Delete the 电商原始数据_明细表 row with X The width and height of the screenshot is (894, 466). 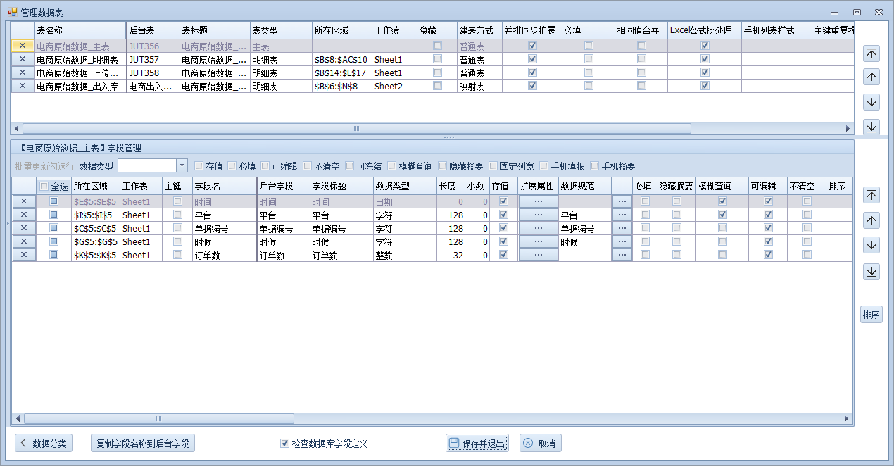coord(23,59)
